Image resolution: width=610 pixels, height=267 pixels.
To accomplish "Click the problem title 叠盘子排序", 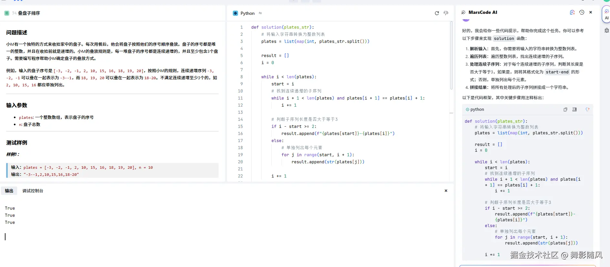I will (29, 13).
